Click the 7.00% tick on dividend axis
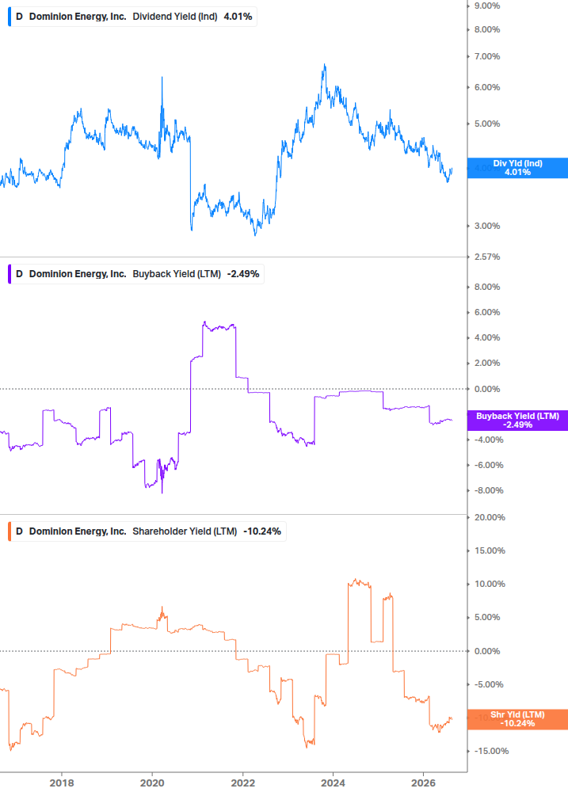The width and height of the screenshot is (568, 796). (x=487, y=56)
